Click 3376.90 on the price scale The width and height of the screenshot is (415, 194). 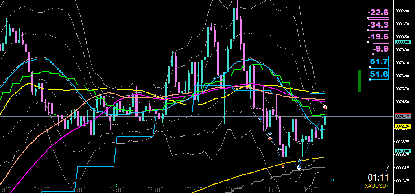pyautogui.click(x=402, y=76)
